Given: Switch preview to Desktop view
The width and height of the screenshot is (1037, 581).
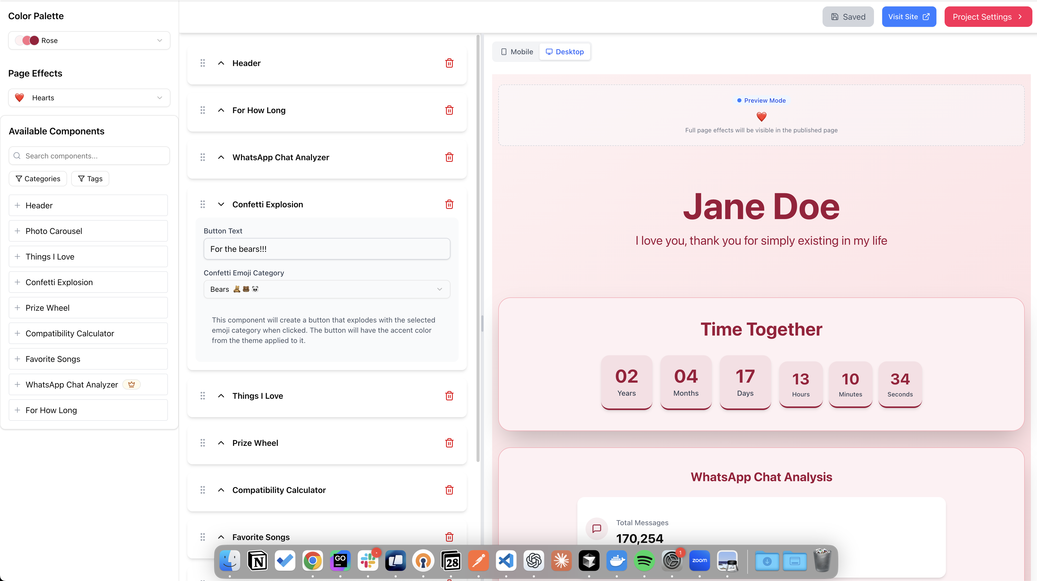Looking at the screenshot, I should click(x=564, y=51).
